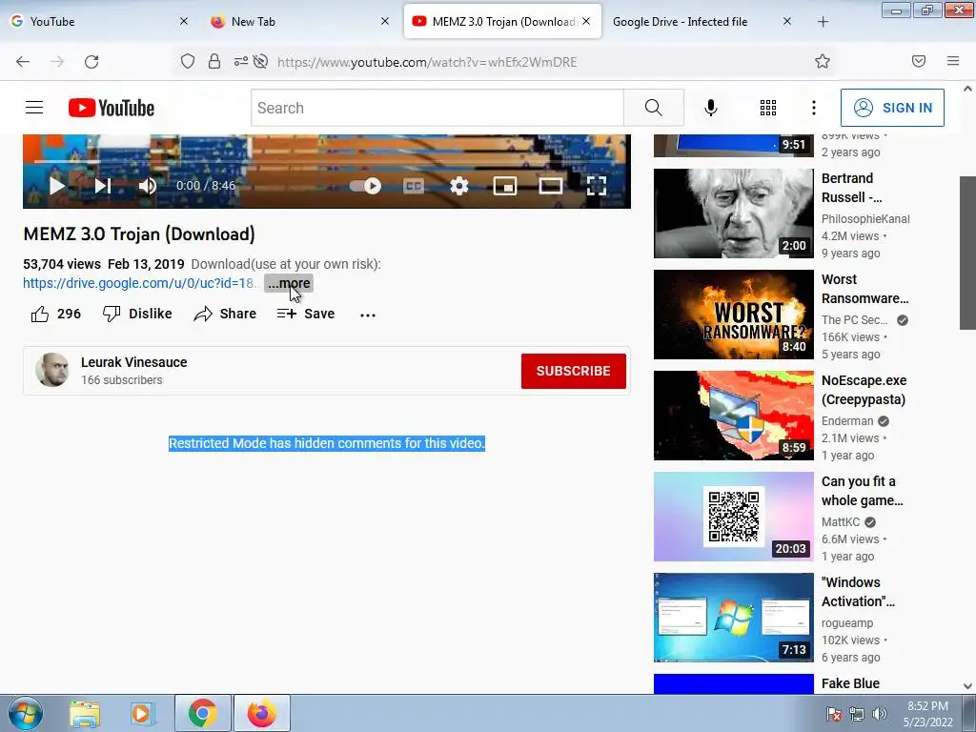This screenshot has height=732, width=976.
Task: Open Bertrand Russell video thumbnail
Action: point(733,213)
